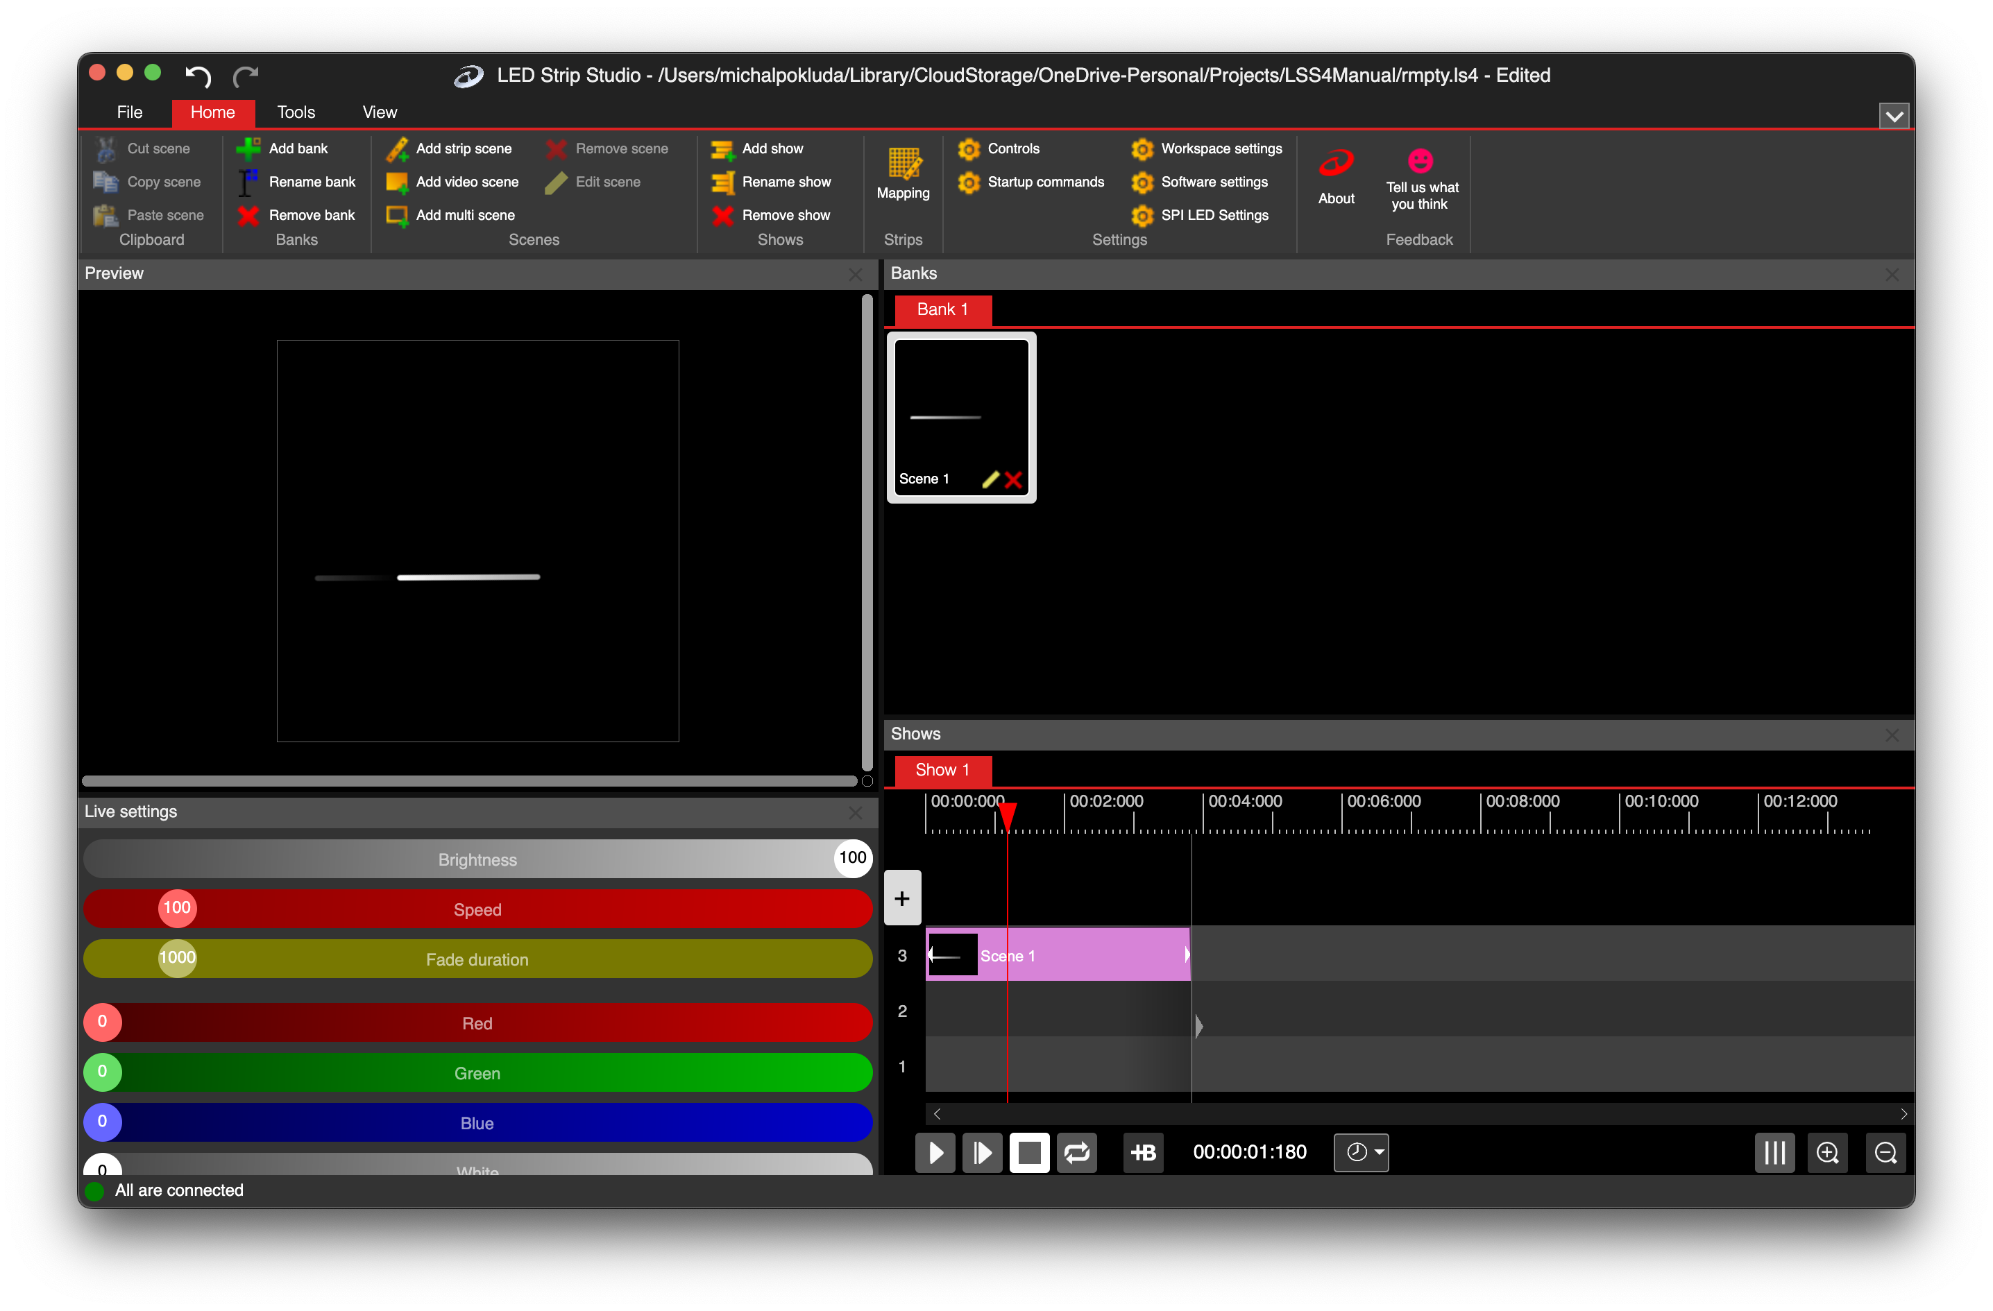This screenshot has height=1311, width=1993.
Task: Select the Scene 1 thumbnail in Banks
Action: click(x=960, y=417)
